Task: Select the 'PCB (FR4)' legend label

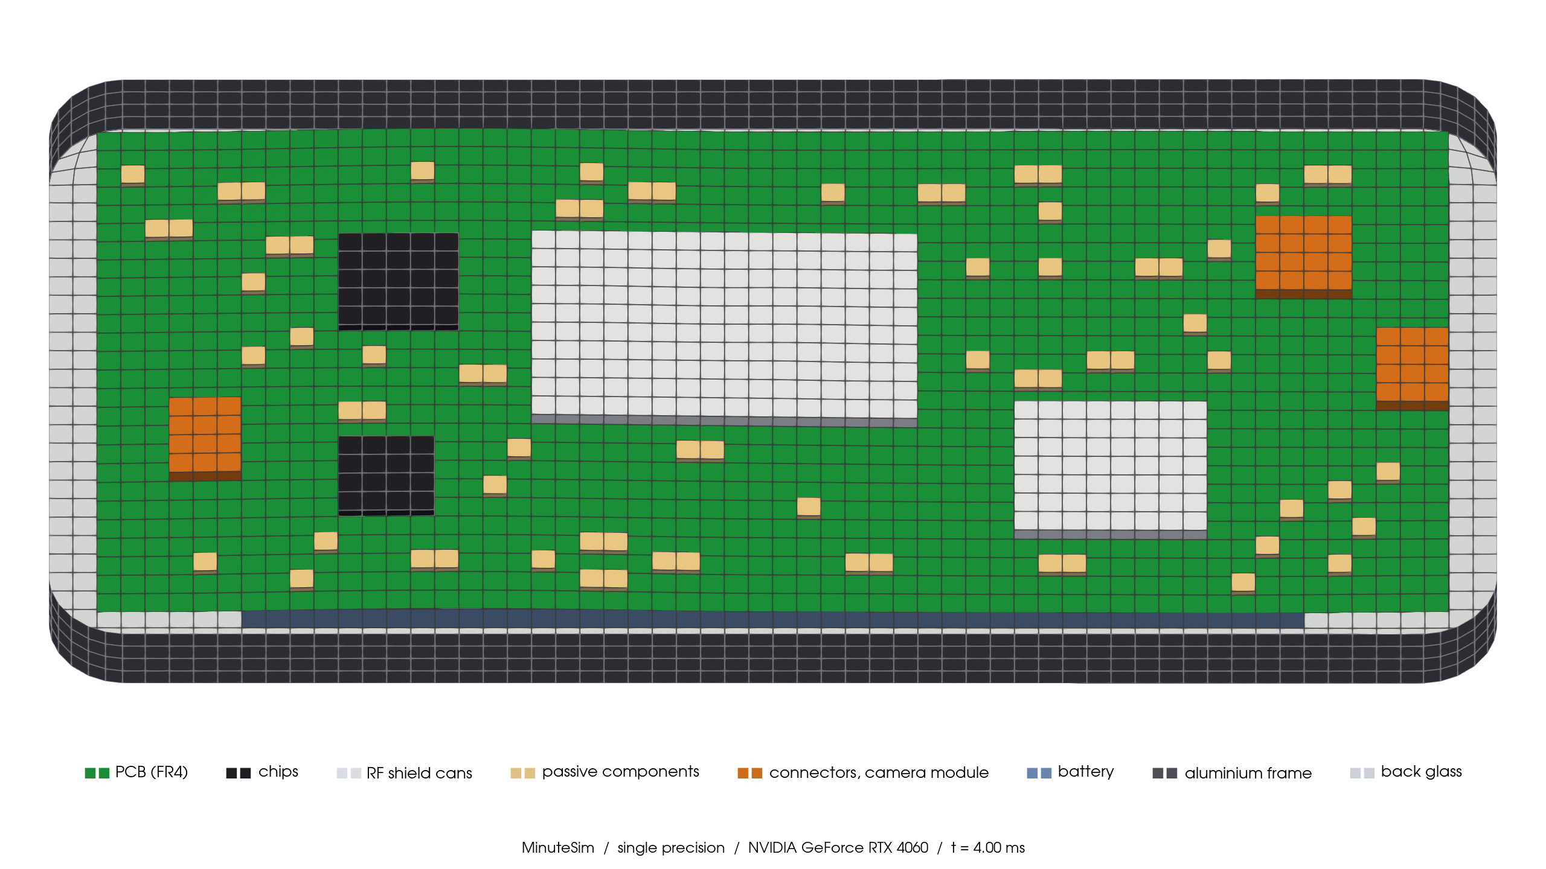Action: click(152, 772)
